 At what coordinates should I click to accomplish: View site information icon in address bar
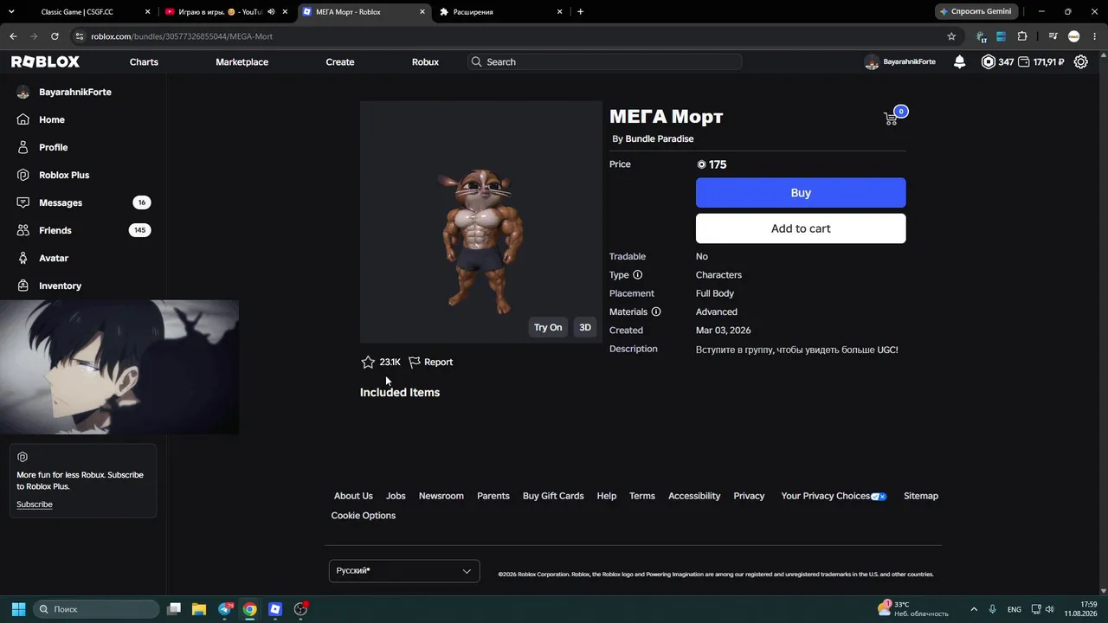click(x=80, y=36)
